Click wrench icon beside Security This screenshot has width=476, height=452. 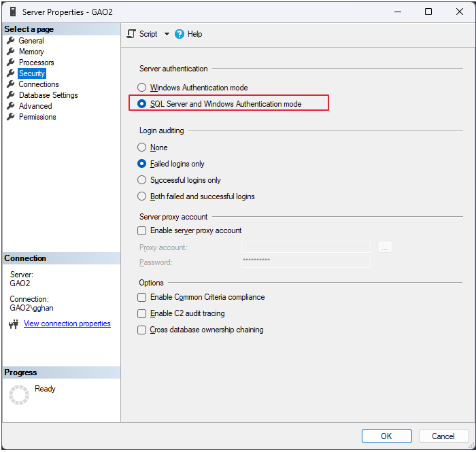pos(11,73)
